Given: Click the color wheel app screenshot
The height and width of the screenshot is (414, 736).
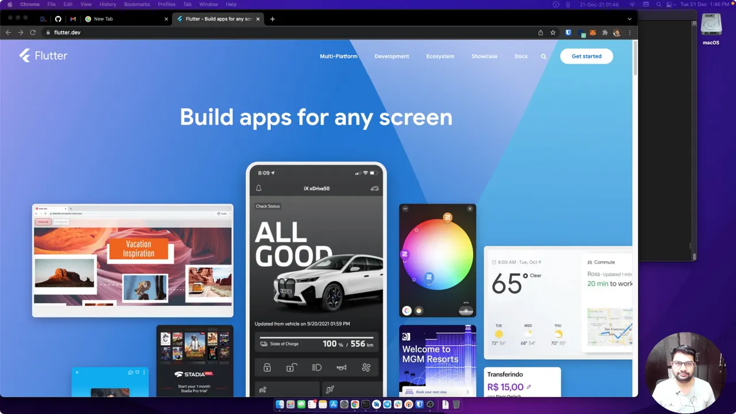Looking at the screenshot, I should pos(438,260).
